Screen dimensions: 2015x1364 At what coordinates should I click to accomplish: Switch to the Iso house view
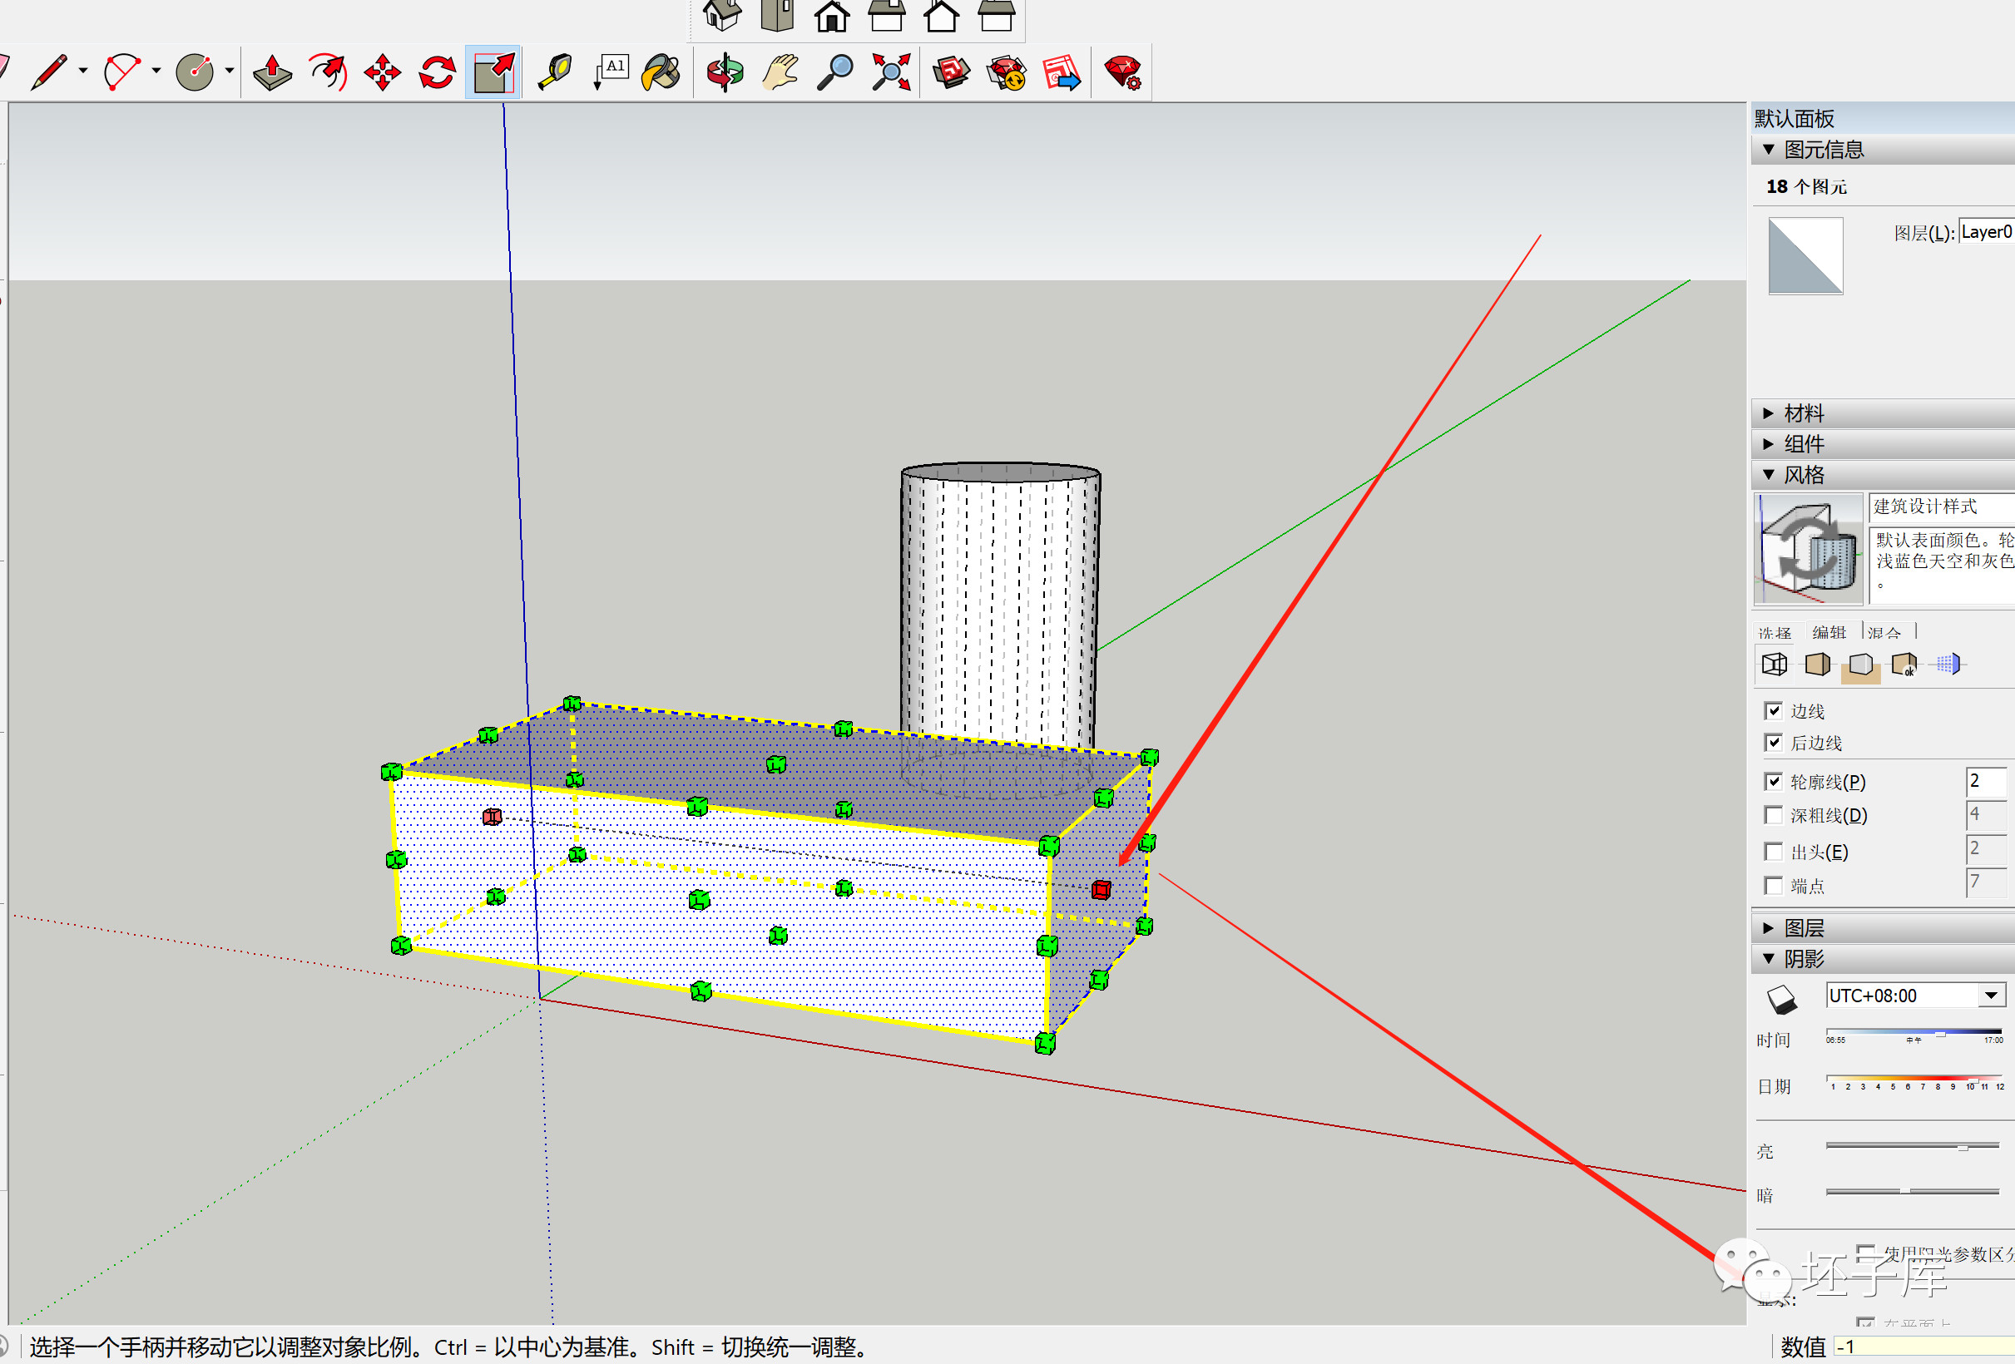coord(721,15)
